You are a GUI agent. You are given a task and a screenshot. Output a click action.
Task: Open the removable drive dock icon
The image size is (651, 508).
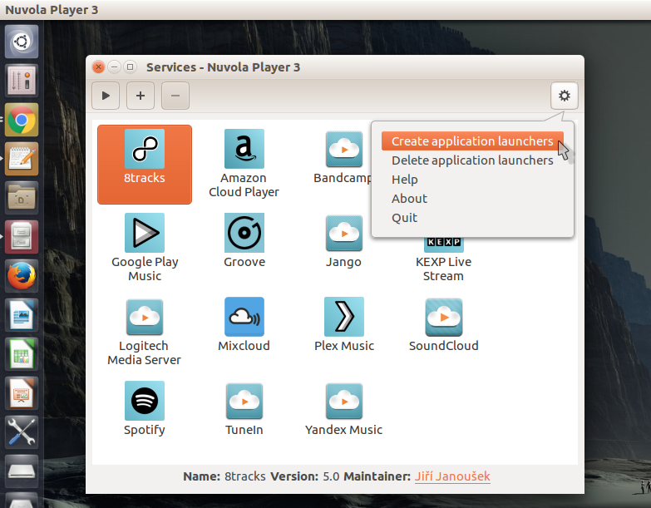point(22,471)
